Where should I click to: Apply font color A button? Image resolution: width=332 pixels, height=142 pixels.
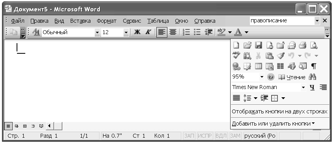pos(238,32)
